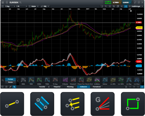Screen dimensions: 145x116
Task: Open the Formationer tab
Action: pyautogui.click(x=97, y=87)
